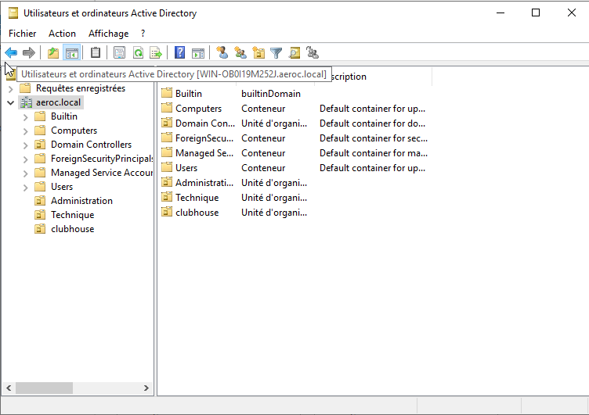This screenshot has width=589, height=415.
Task: Open the Find objects toolbar icon
Action: 294,52
